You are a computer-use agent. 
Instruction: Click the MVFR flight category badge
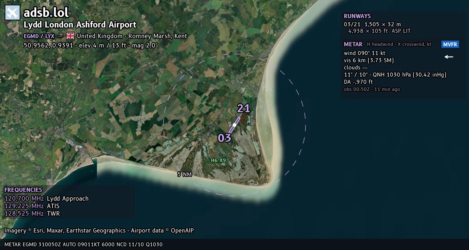[450, 44]
